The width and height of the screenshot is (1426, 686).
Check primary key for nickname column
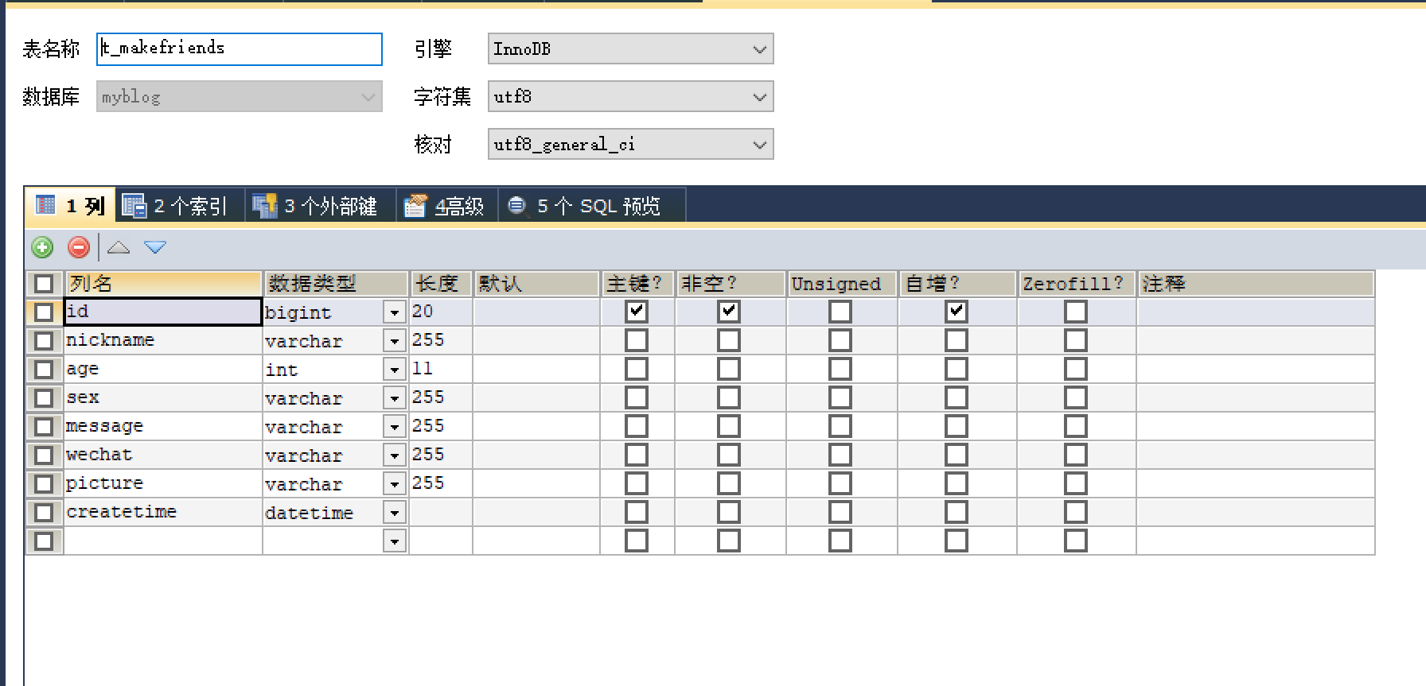click(637, 340)
